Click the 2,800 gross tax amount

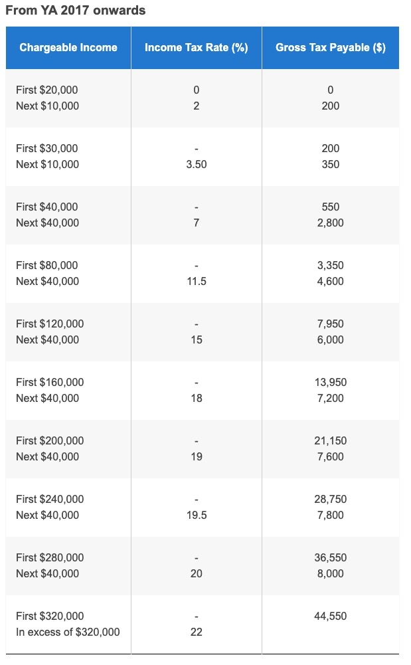pyautogui.click(x=331, y=223)
